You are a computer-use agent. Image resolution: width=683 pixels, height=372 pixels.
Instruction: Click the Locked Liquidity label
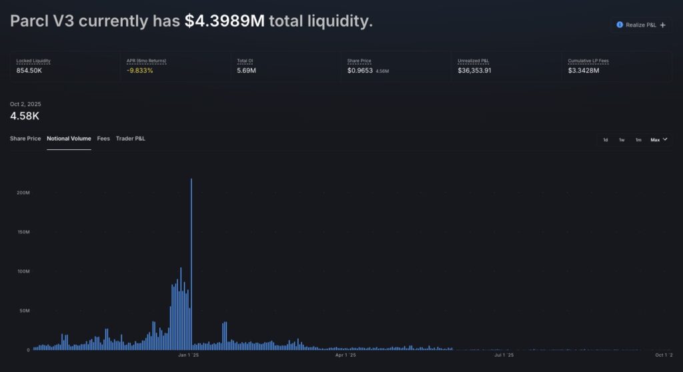(x=33, y=61)
